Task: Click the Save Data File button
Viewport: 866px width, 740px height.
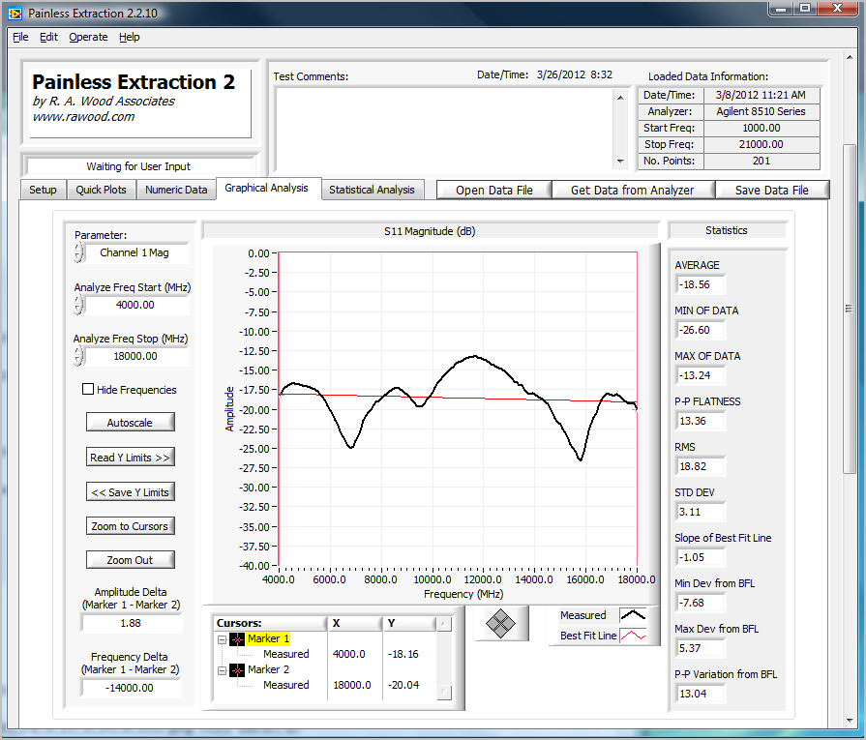Action: (772, 190)
